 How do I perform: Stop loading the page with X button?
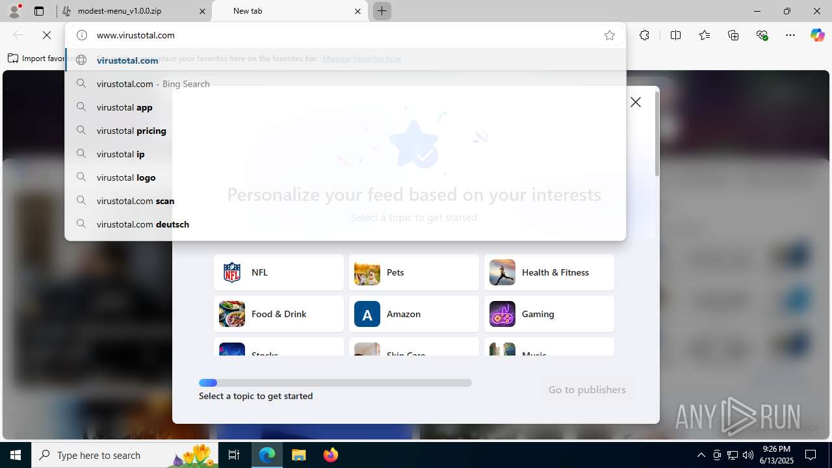pos(47,35)
